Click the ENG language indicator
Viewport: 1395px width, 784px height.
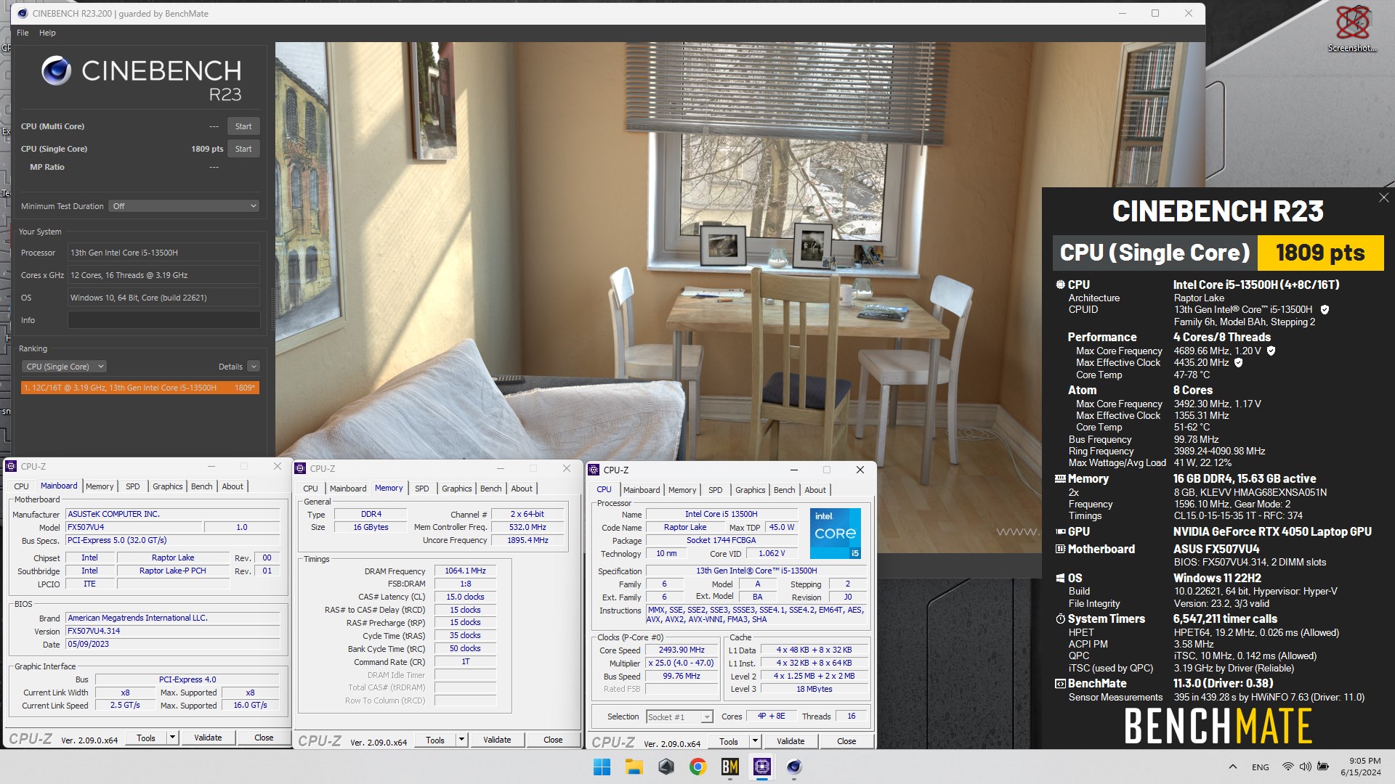coord(1261,767)
